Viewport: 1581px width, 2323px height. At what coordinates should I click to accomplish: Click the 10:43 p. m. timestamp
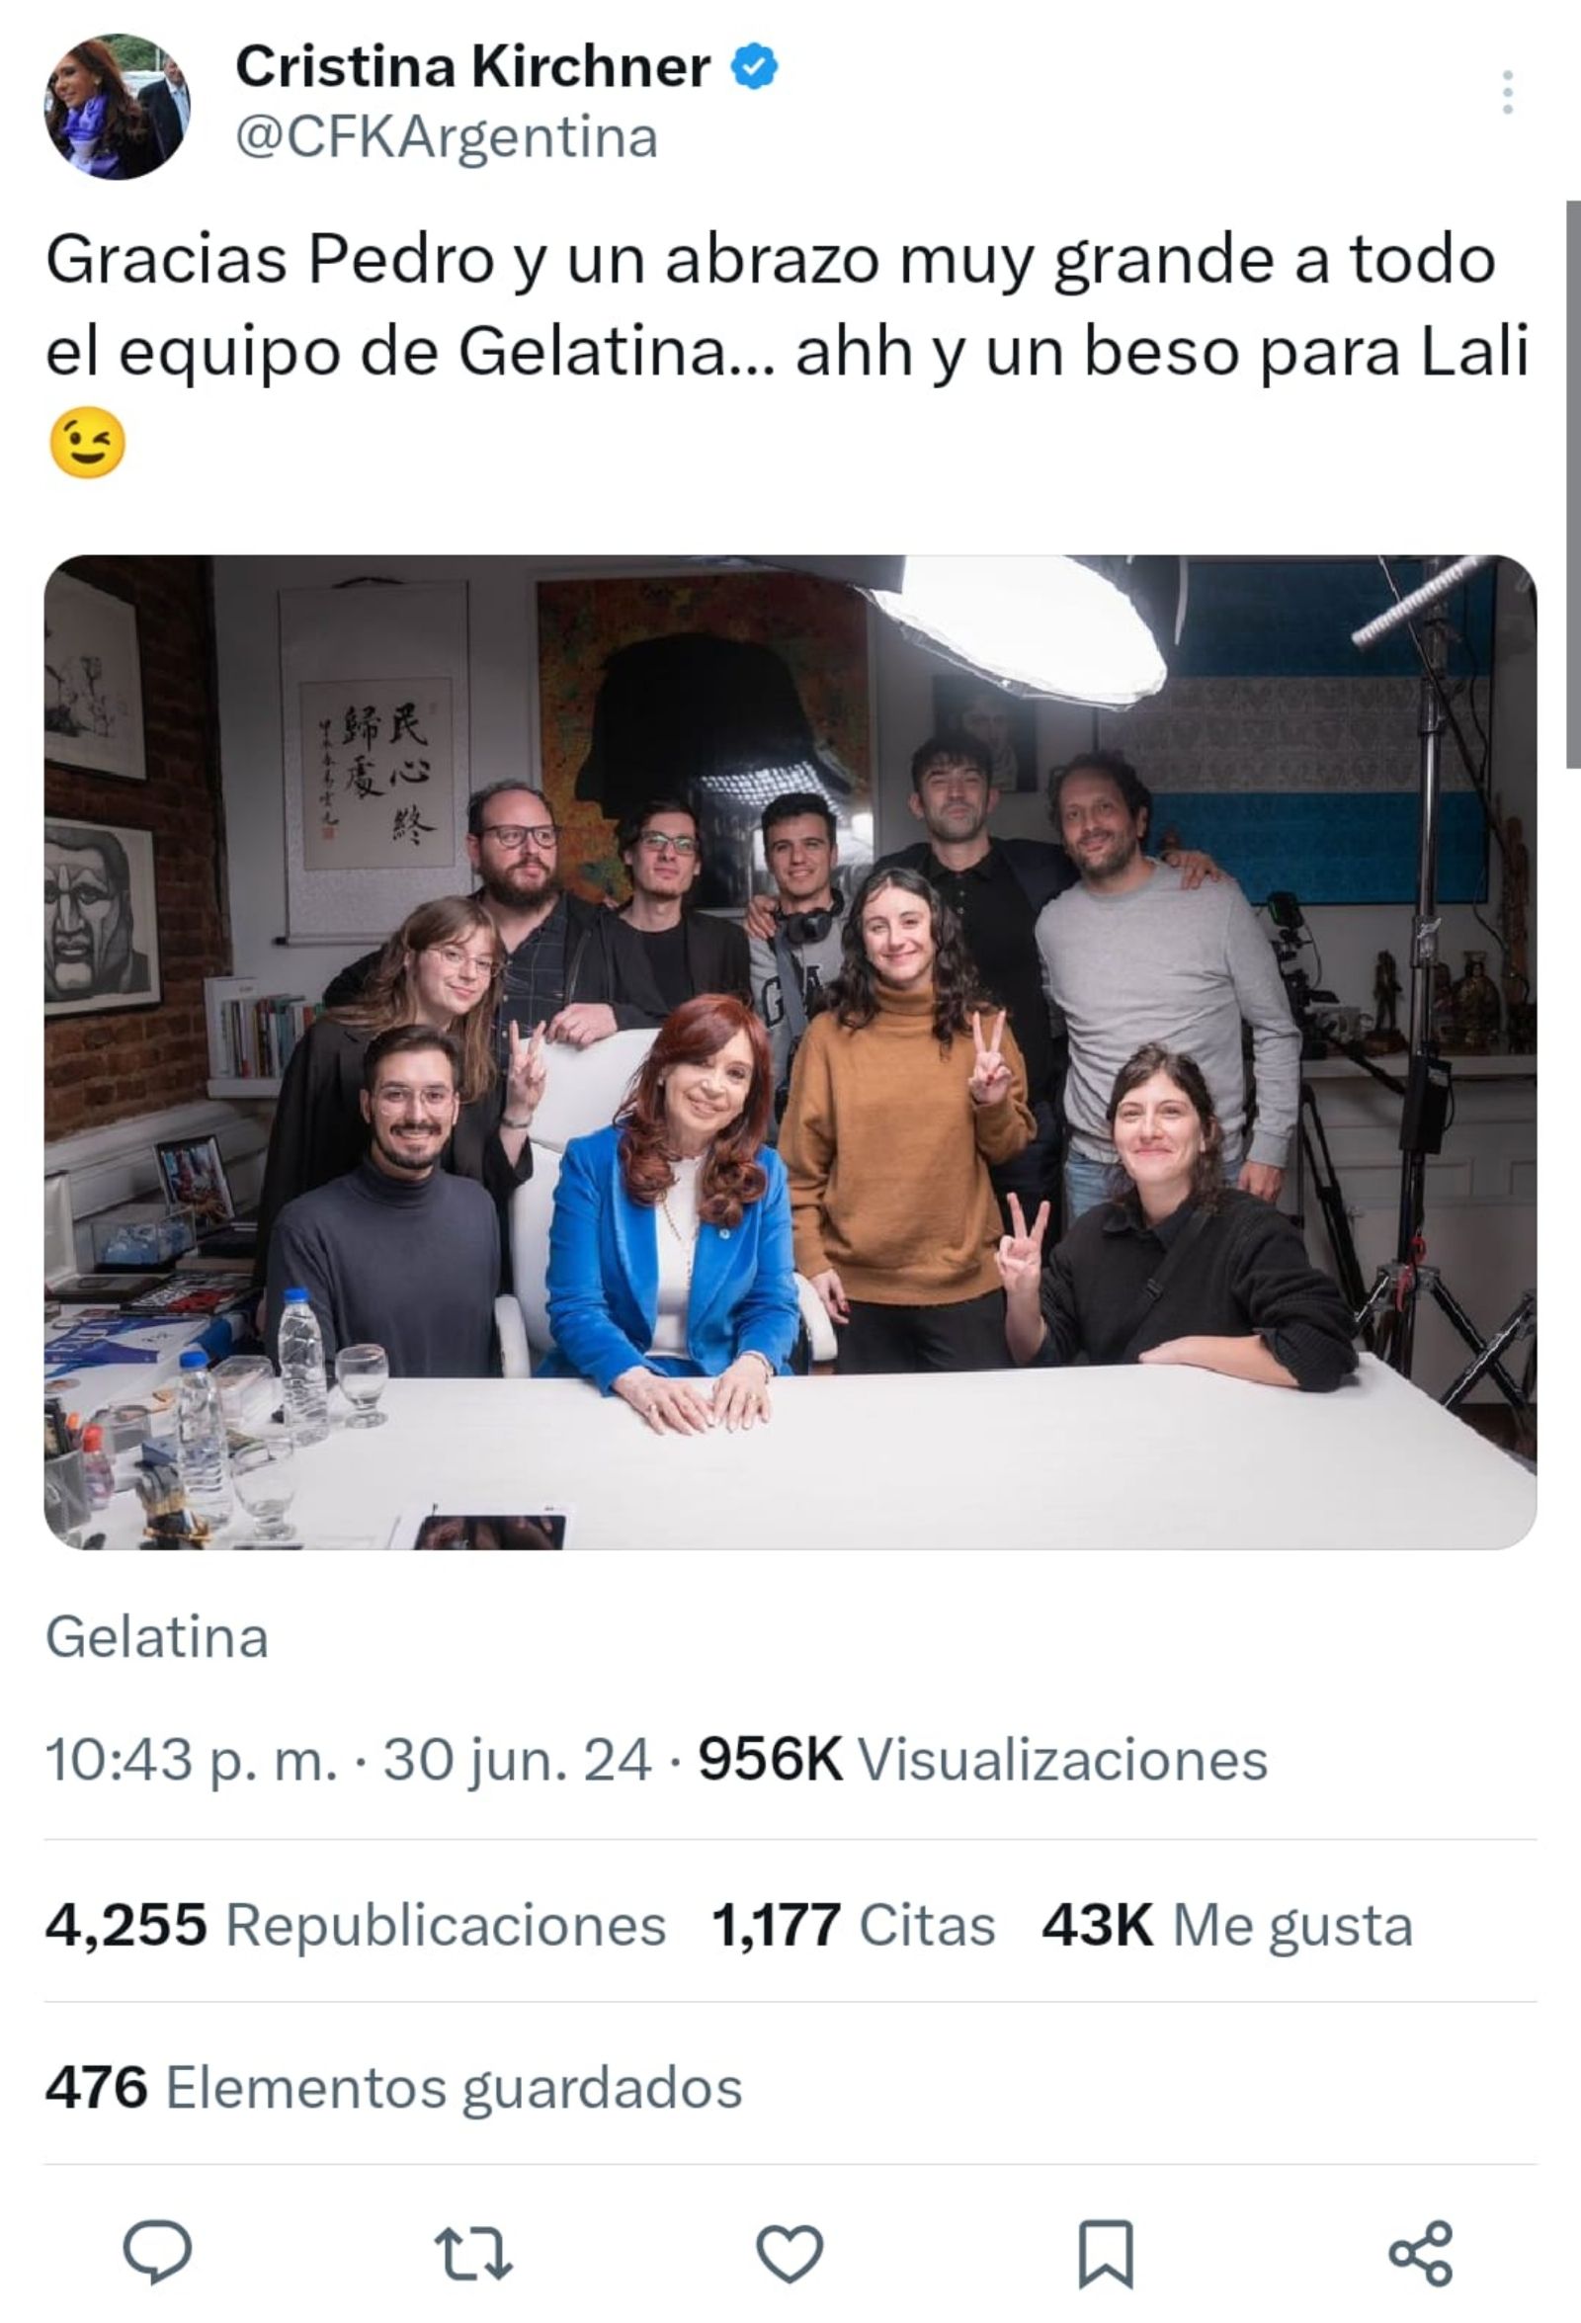coord(191,1760)
